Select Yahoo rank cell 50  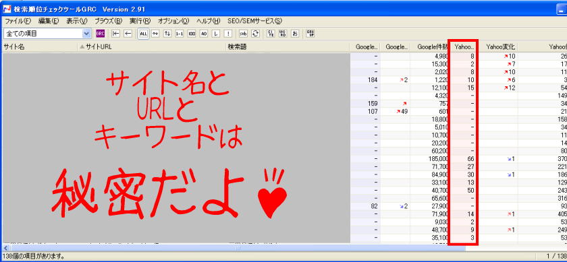[470, 190]
